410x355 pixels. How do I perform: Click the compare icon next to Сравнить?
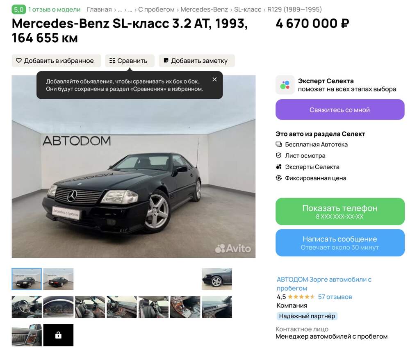point(112,61)
